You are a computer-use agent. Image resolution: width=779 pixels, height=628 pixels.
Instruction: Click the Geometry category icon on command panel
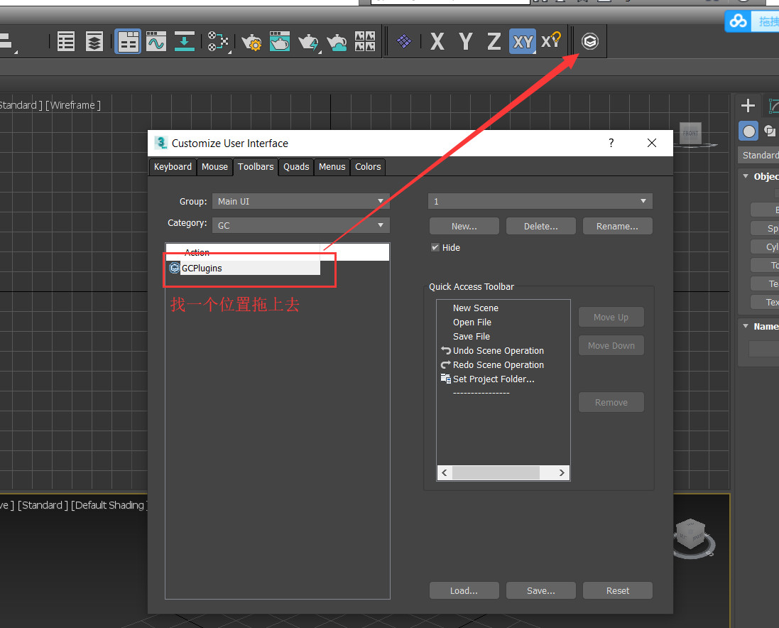[x=748, y=131]
